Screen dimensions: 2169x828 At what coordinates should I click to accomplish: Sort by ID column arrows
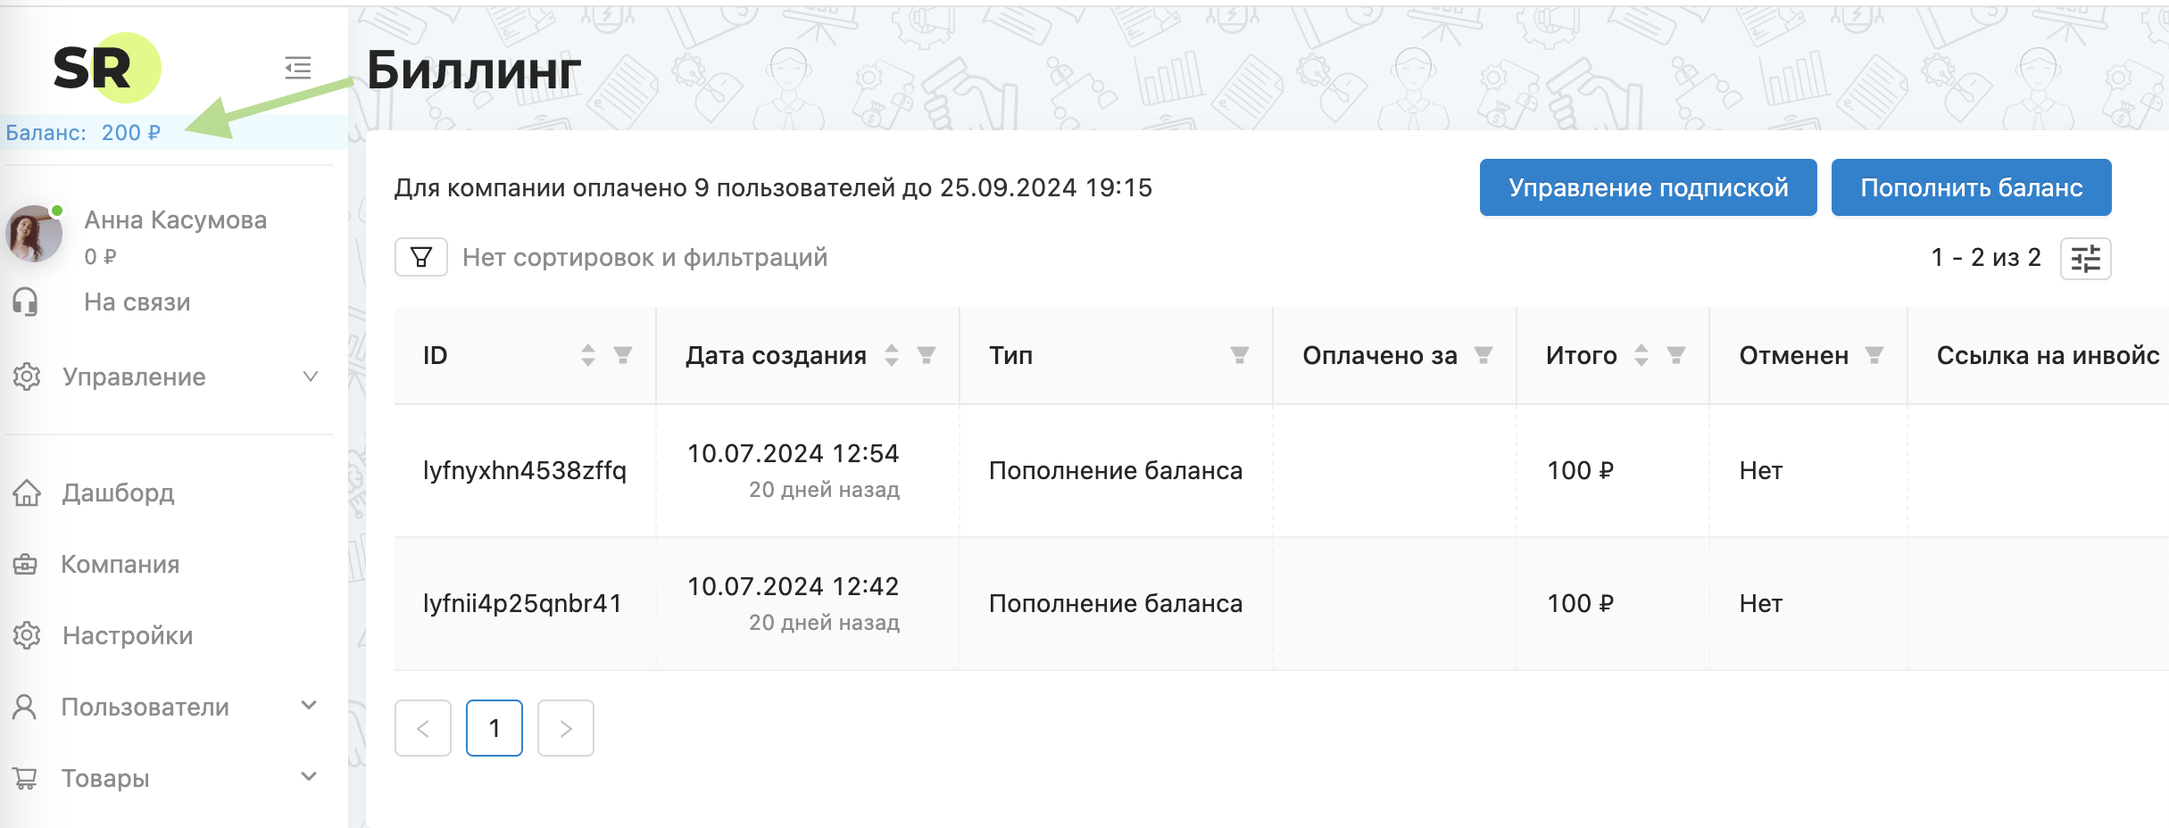click(x=587, y=355)
